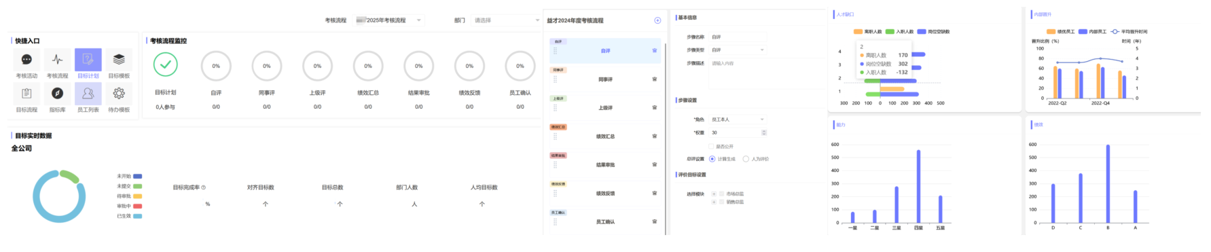This screenshot has height=252, width=1211.
Task: Select the 同事评 step in the list
Action: coord(605,79)
